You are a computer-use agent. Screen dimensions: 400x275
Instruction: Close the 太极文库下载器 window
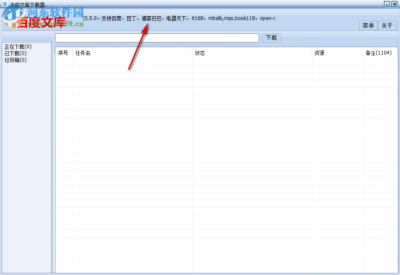[395, 4]
